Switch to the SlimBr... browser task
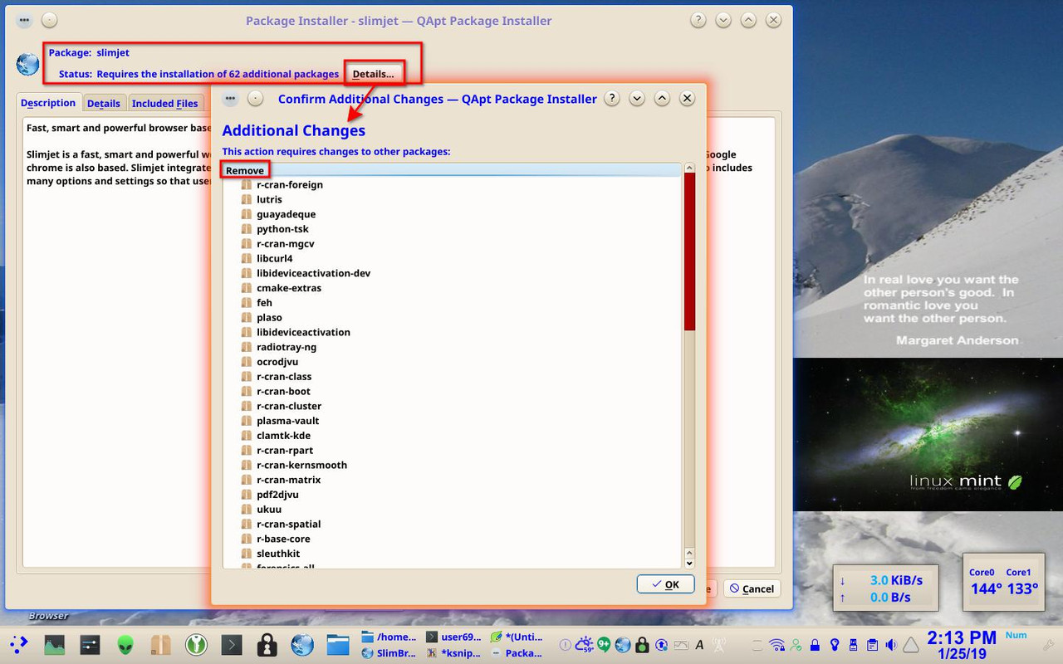The image size is (1063, 664). 389,653
